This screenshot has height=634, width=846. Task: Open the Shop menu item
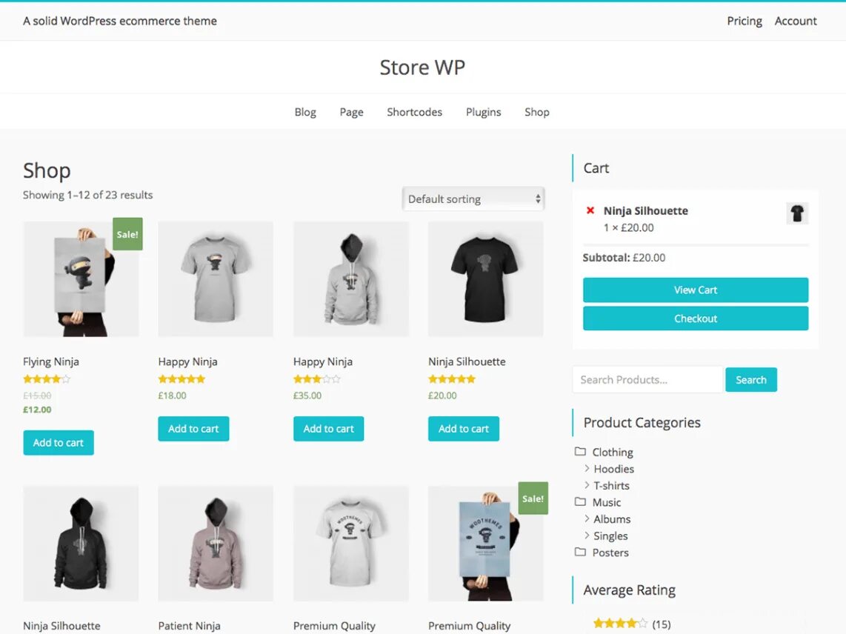click(x=537, y=112)
